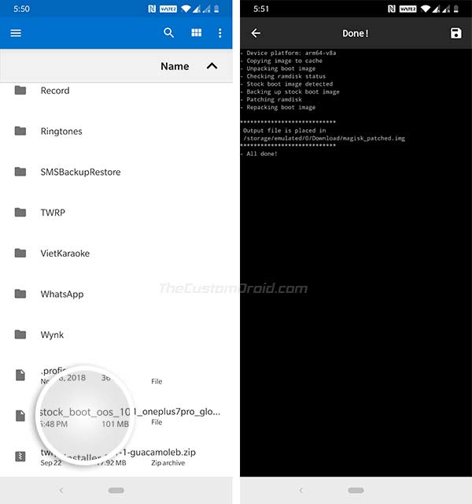This screenshot has height=504, width=472.
Task: Open the Record folder
Action: (116, 91)
